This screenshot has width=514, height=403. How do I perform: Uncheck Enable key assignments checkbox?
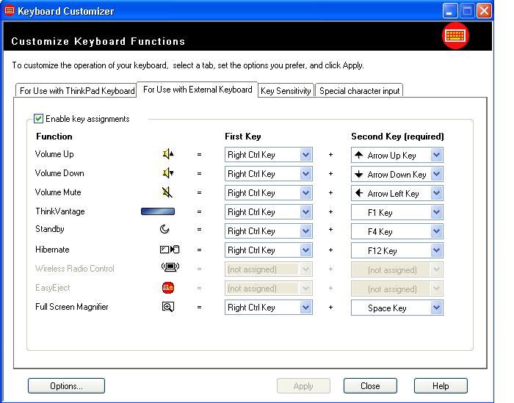click(x=39, y=118)
